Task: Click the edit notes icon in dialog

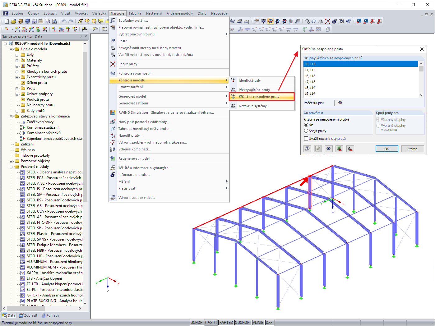Action: [318, 149]
